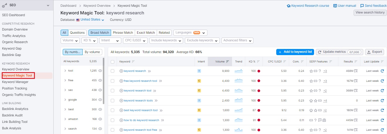Open the Send feedback link
Viewport: 387px width, 134px height.
click(373, 6)
